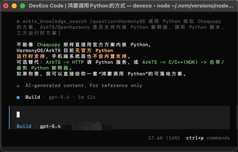
Task: Click the orange '无官方 Python' text
Action: pyautogui.click(x=94, y=50)
